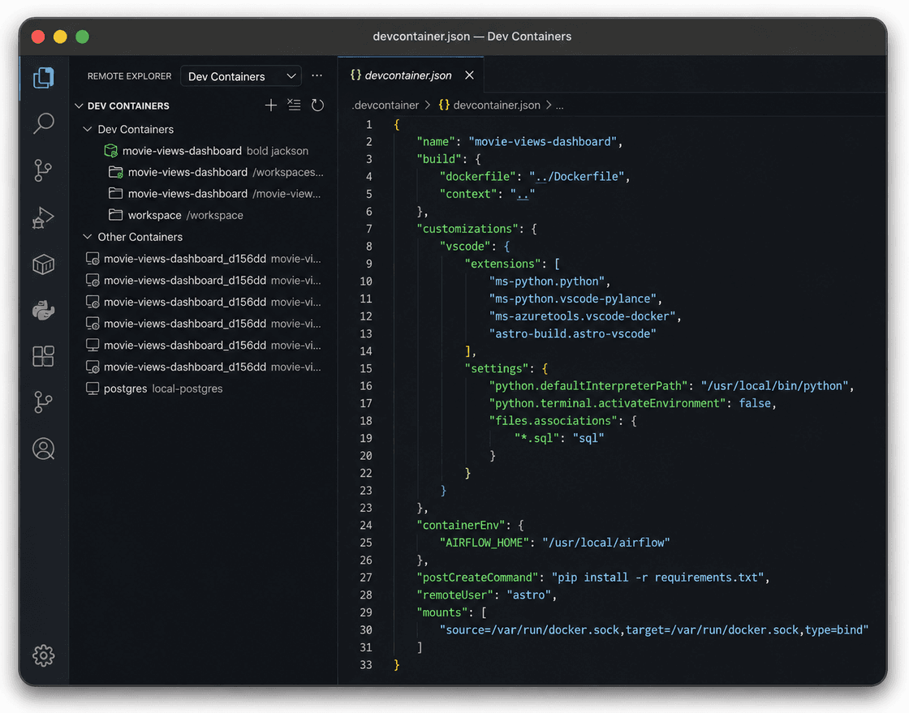Click the "customizations" key on line 7
The image size is (909, 713).
(x=467, y=229)
